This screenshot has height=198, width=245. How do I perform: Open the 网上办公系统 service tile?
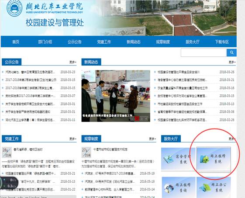(x=214, y=188)
